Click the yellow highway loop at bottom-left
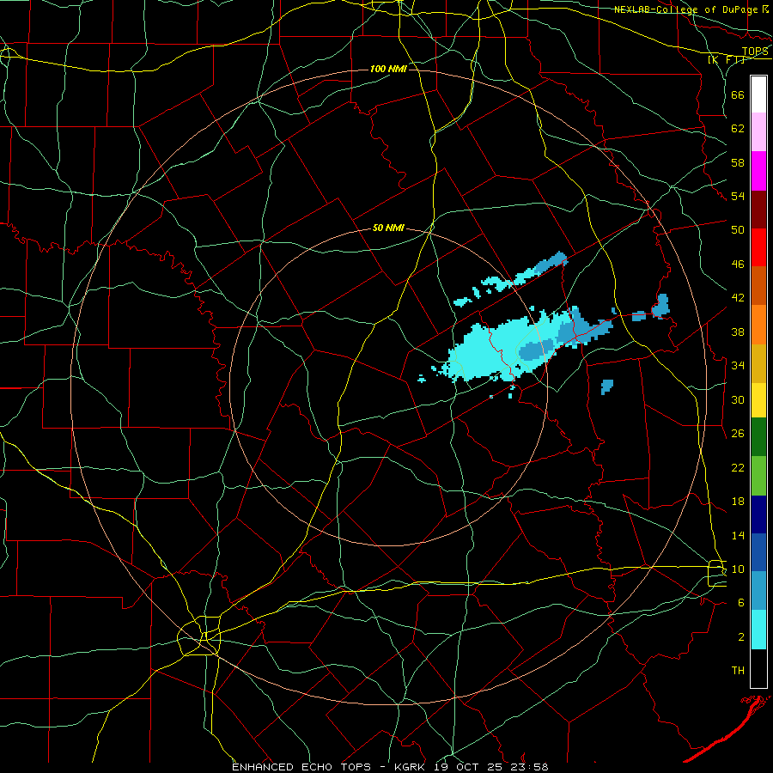The height and width of the screenshot is (773, 773). 198,636
